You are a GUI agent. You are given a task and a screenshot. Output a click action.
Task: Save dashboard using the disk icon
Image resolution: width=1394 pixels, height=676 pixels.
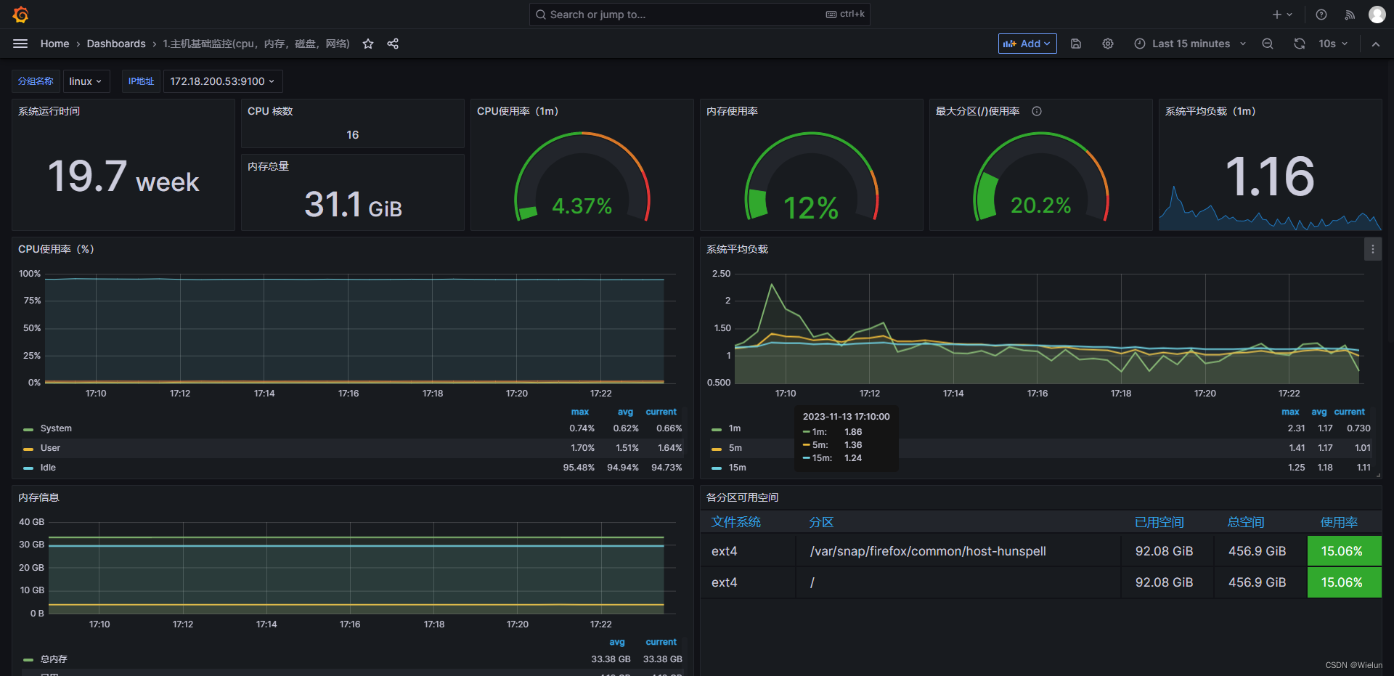point(1076,44)
